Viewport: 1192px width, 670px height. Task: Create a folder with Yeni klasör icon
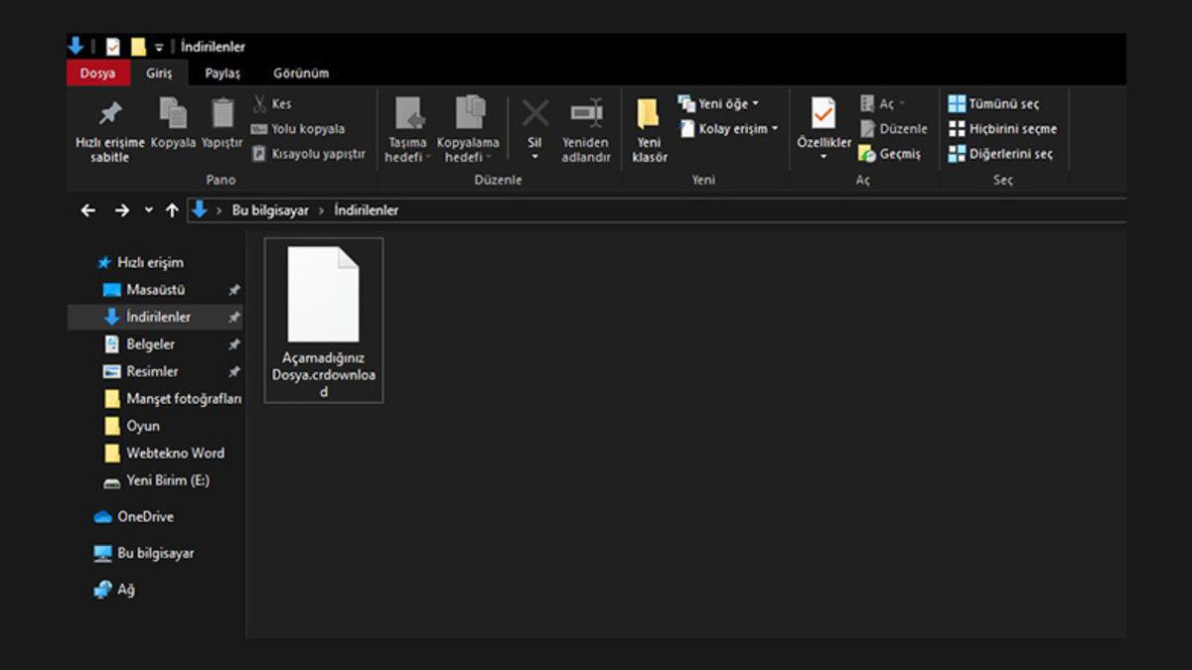649,114
